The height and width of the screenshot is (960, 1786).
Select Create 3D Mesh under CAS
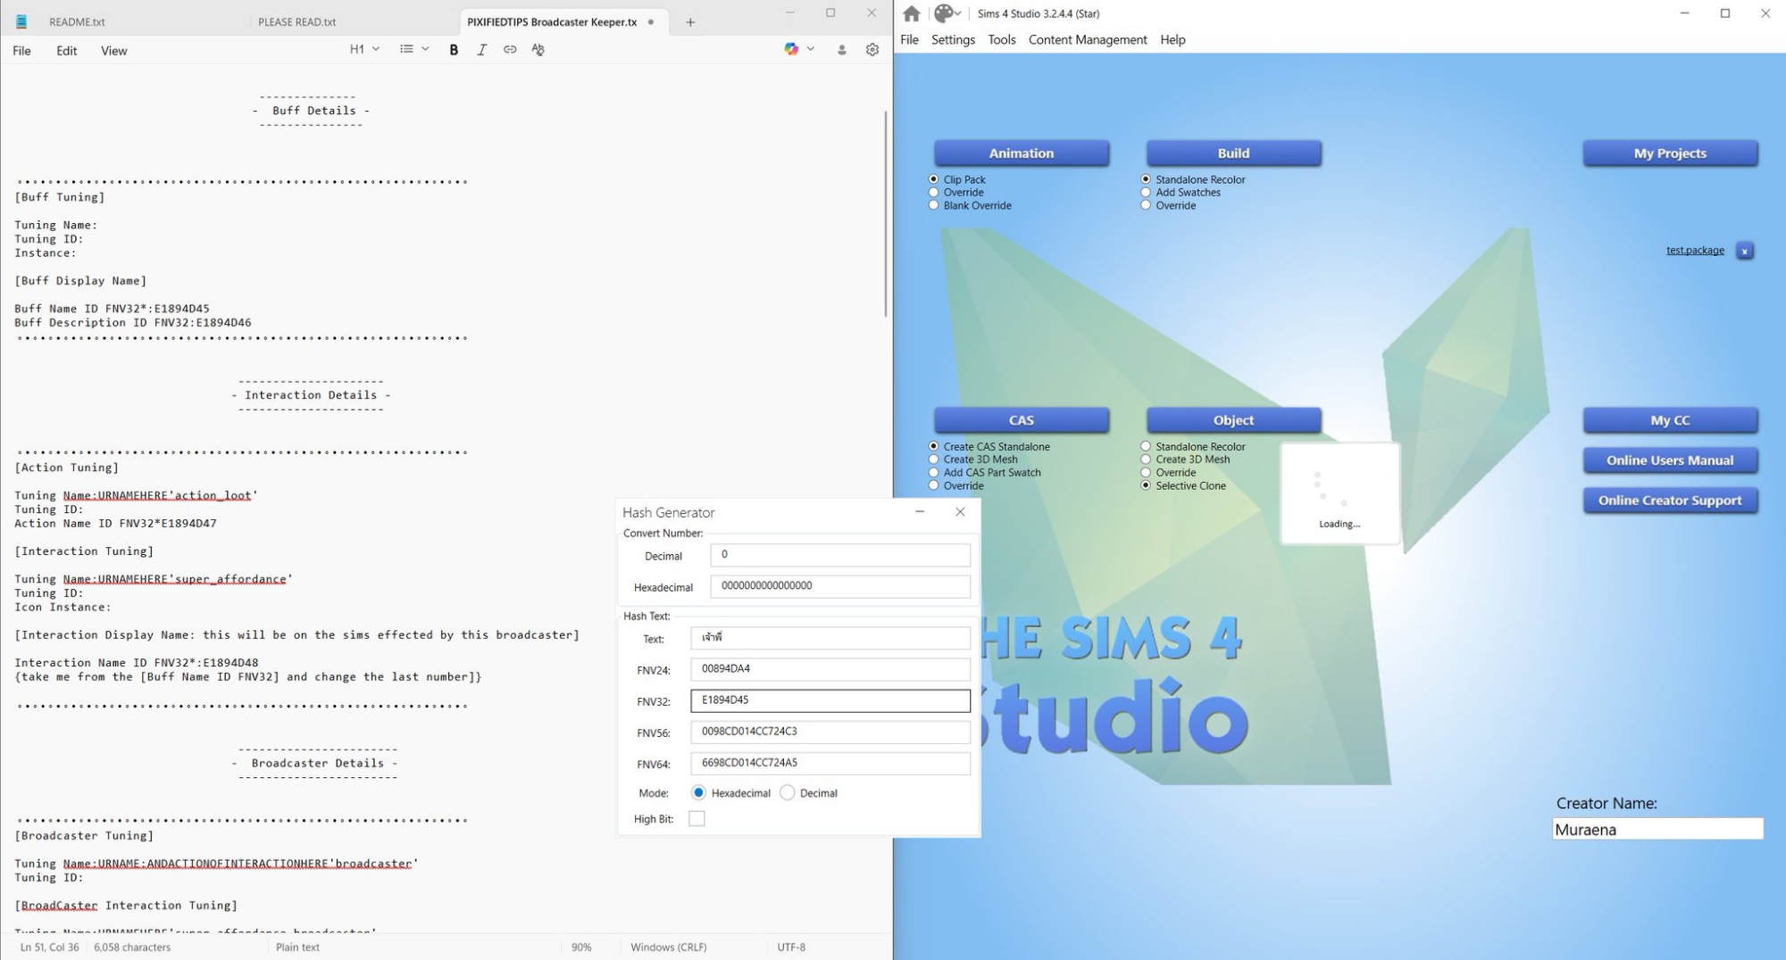tap(934, 459)
